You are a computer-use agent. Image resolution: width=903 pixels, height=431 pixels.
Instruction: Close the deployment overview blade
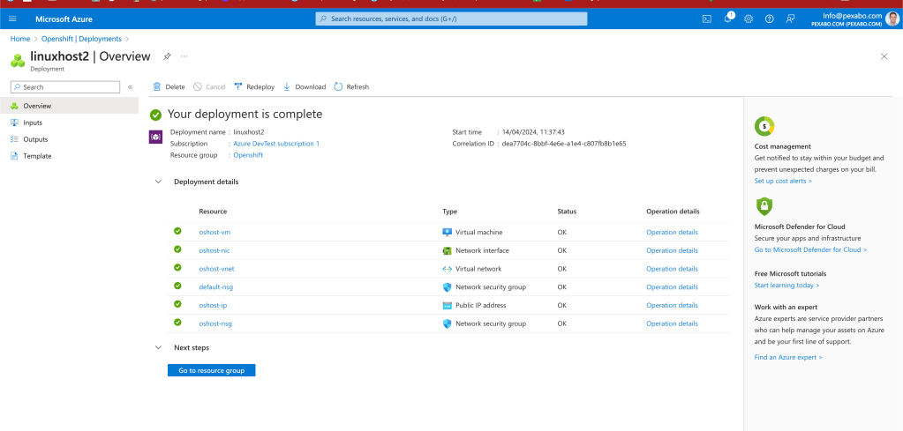[x=884, y=56]
